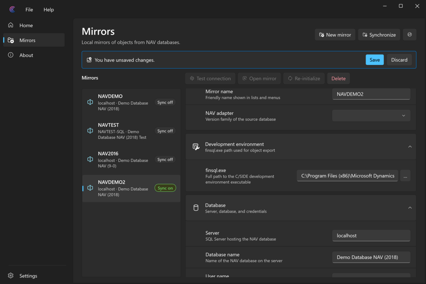Go to the Home page
This screenshot has height=284, width=426.
click(34, 25)
